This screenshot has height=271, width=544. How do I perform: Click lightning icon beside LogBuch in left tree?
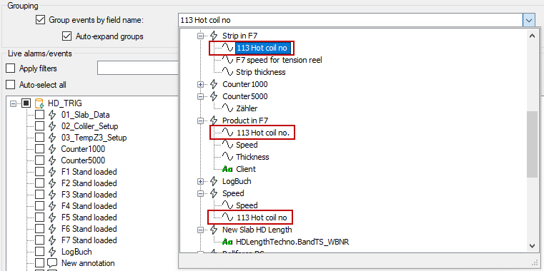[x=52, y=252]
